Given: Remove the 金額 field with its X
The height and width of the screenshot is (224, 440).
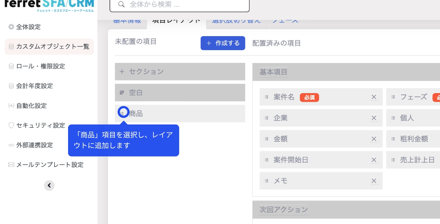Looking at the screenshot, I should pos(374,139).
